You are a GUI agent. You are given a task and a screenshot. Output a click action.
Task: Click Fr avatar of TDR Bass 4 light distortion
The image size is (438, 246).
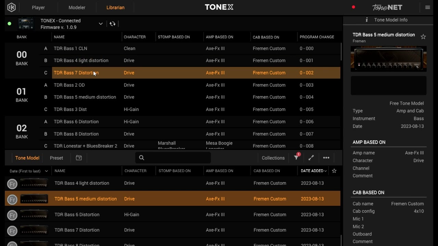[x=12, y=184]
